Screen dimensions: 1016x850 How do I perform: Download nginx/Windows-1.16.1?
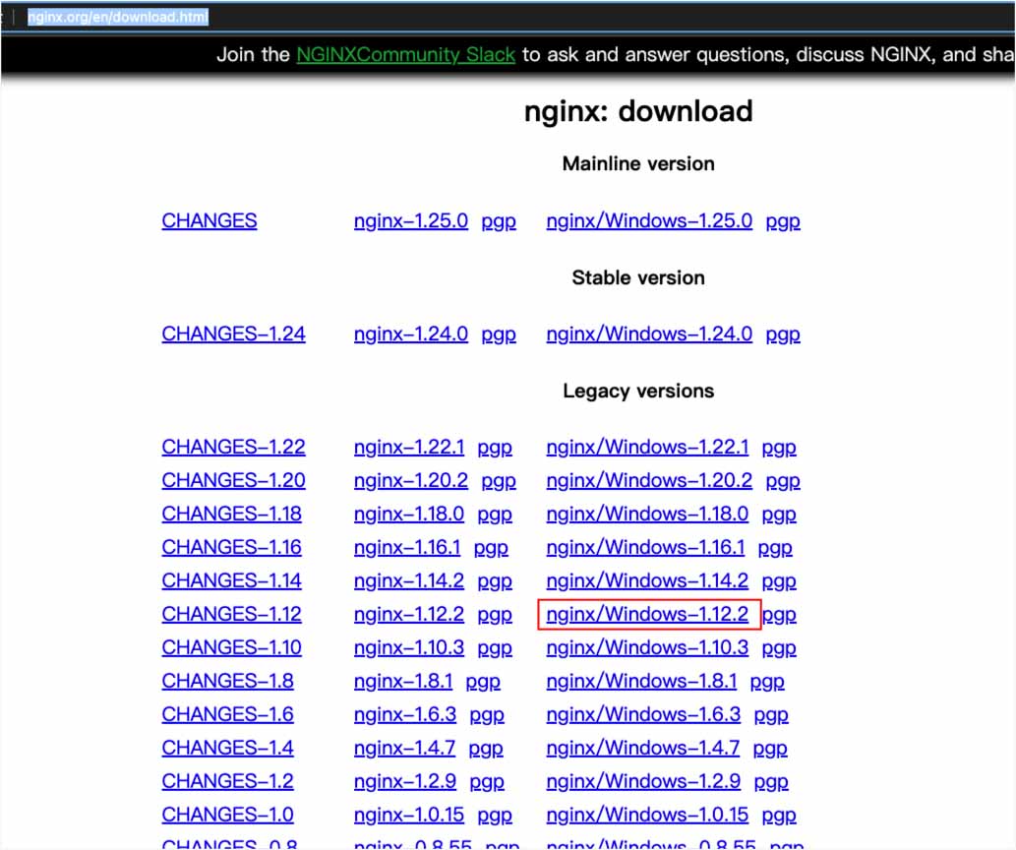pyautogui.click(x=645, y=547)
